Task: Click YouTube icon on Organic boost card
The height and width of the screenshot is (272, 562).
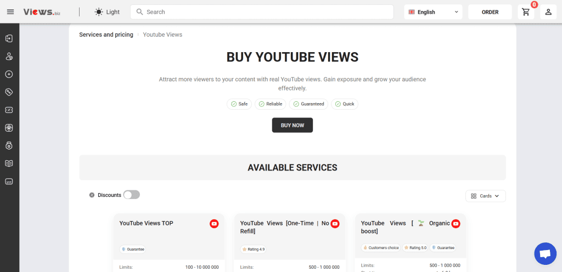Action: pos(456,224)
